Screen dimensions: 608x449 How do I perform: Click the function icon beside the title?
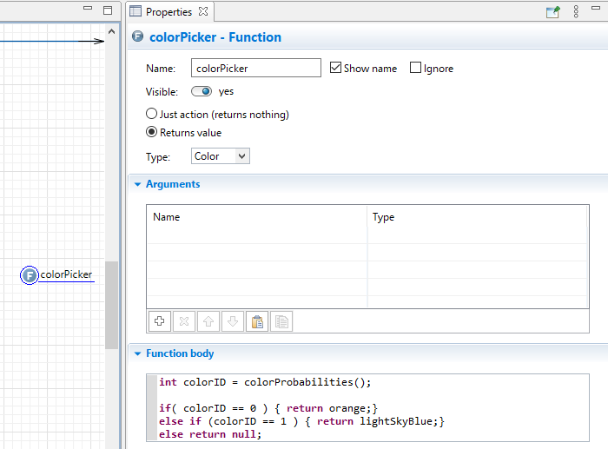137,36
